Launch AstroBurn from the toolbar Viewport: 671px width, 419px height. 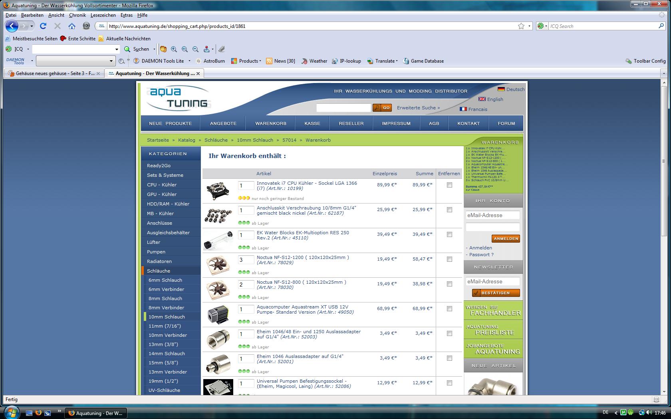tap(210, 61)
